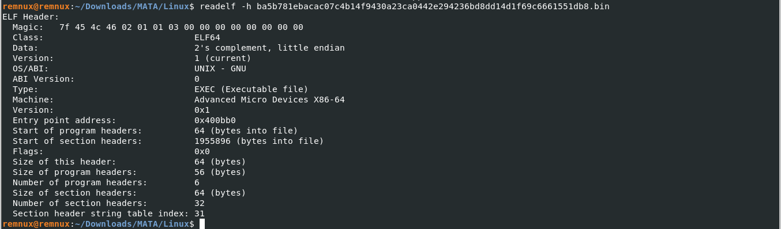Click the ~/Downloads/MATA/Linux path in bottom prompt
The height and width of the screenshot is (229, 781).
click(x=132, y=224)
